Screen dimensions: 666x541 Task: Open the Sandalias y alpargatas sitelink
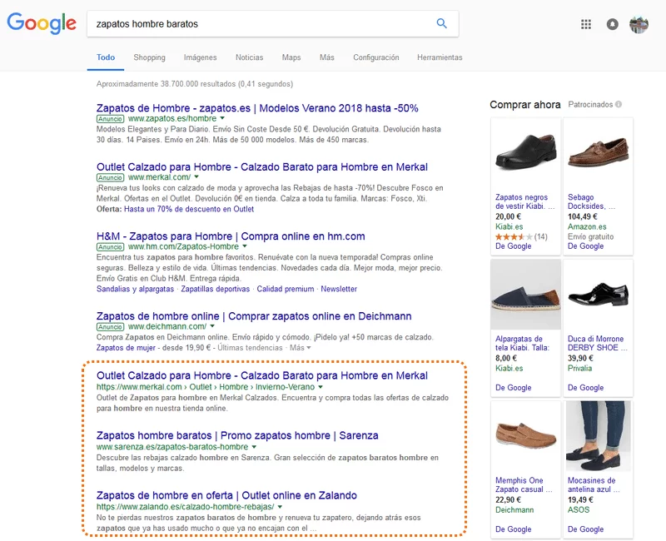pyautogui.click(x=135, y=289)
